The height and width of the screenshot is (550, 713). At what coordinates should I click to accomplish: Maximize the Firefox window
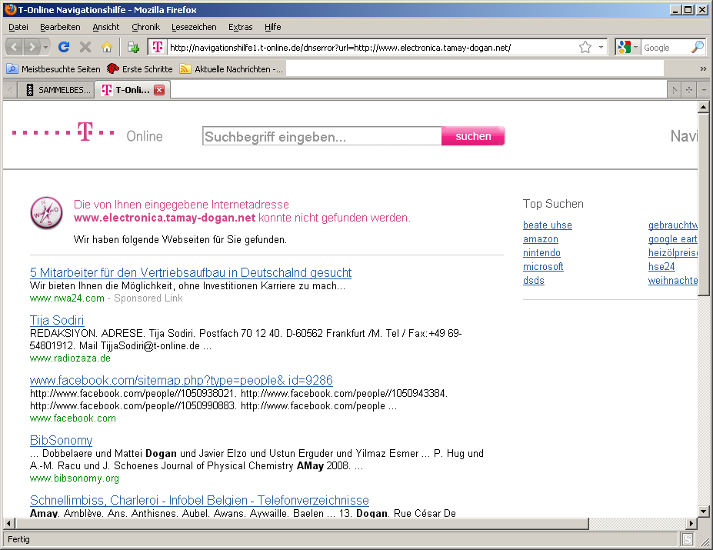688,9
